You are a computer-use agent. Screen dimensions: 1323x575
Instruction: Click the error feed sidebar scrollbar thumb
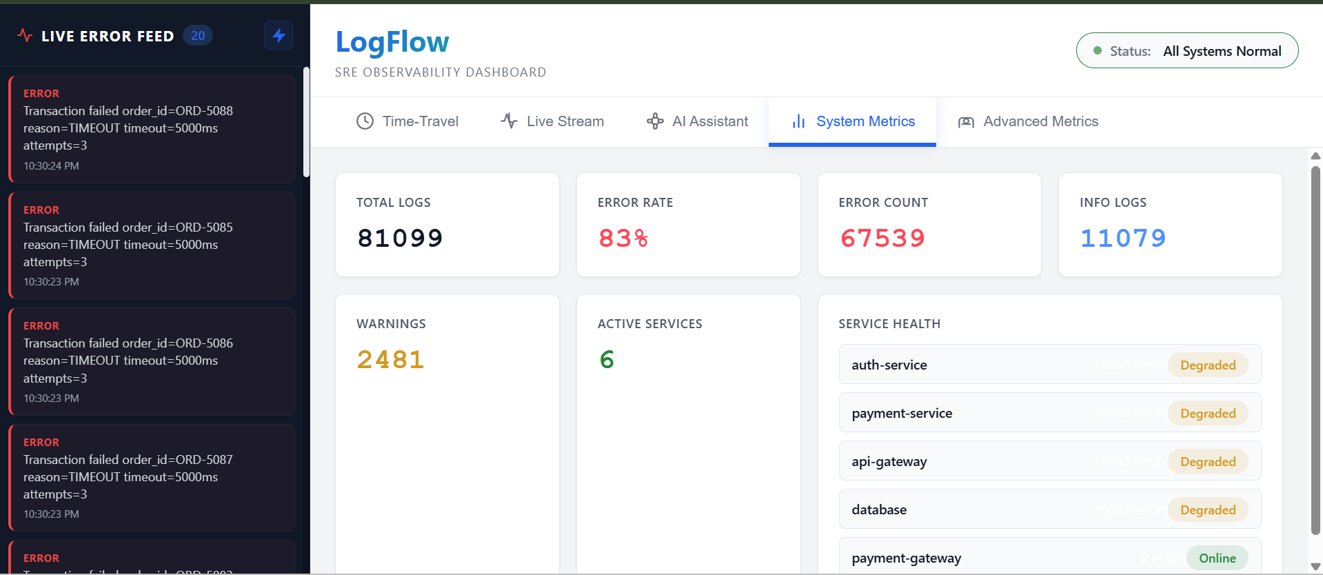click(306, 122)
